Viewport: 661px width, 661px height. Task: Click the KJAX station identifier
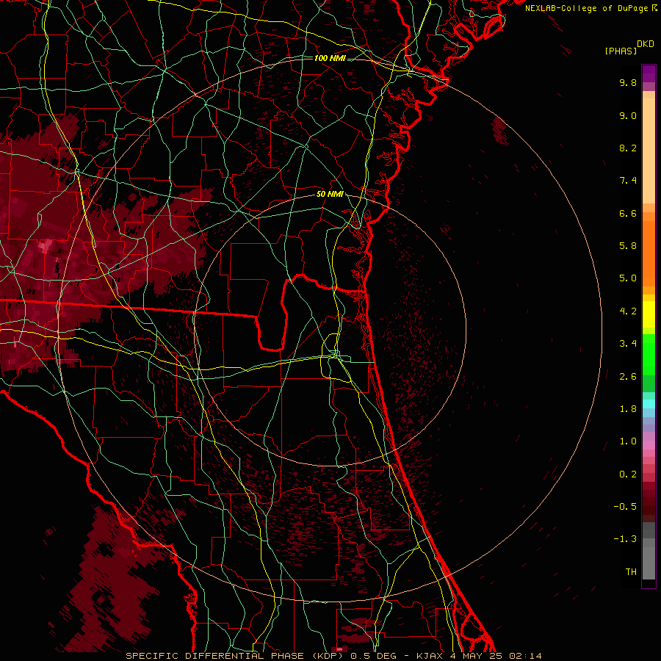click(x=430, y=656)
